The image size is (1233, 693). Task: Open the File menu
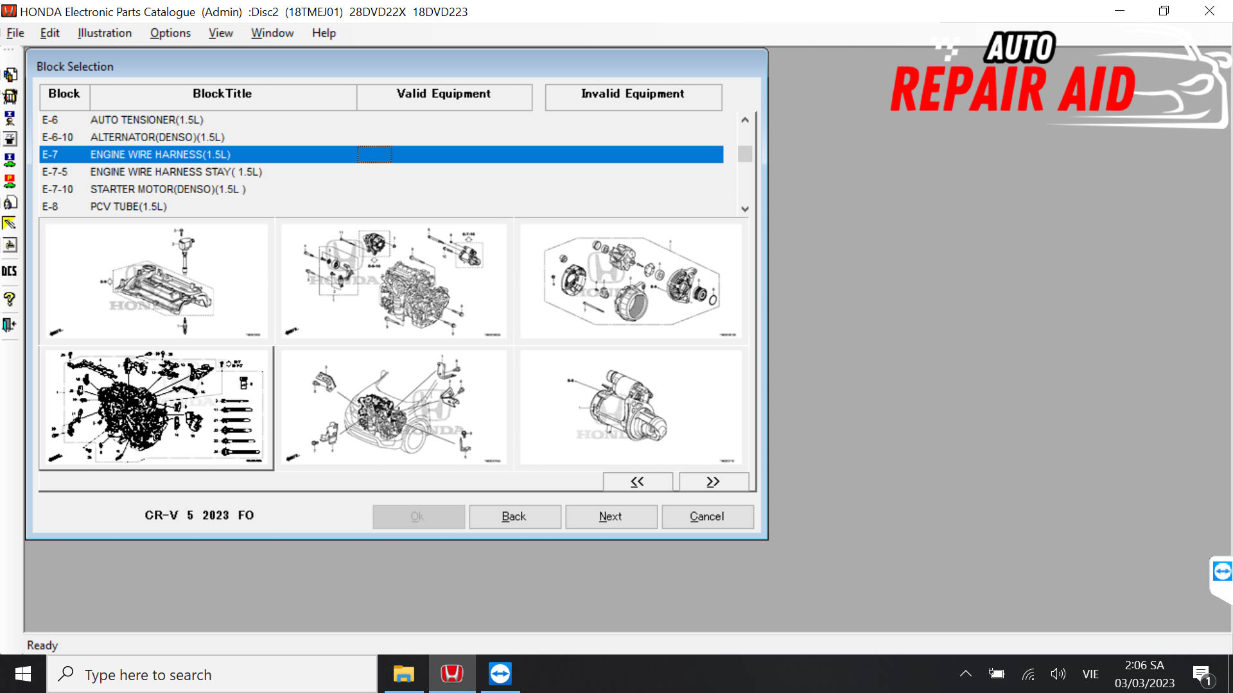(x=15, y=33)
